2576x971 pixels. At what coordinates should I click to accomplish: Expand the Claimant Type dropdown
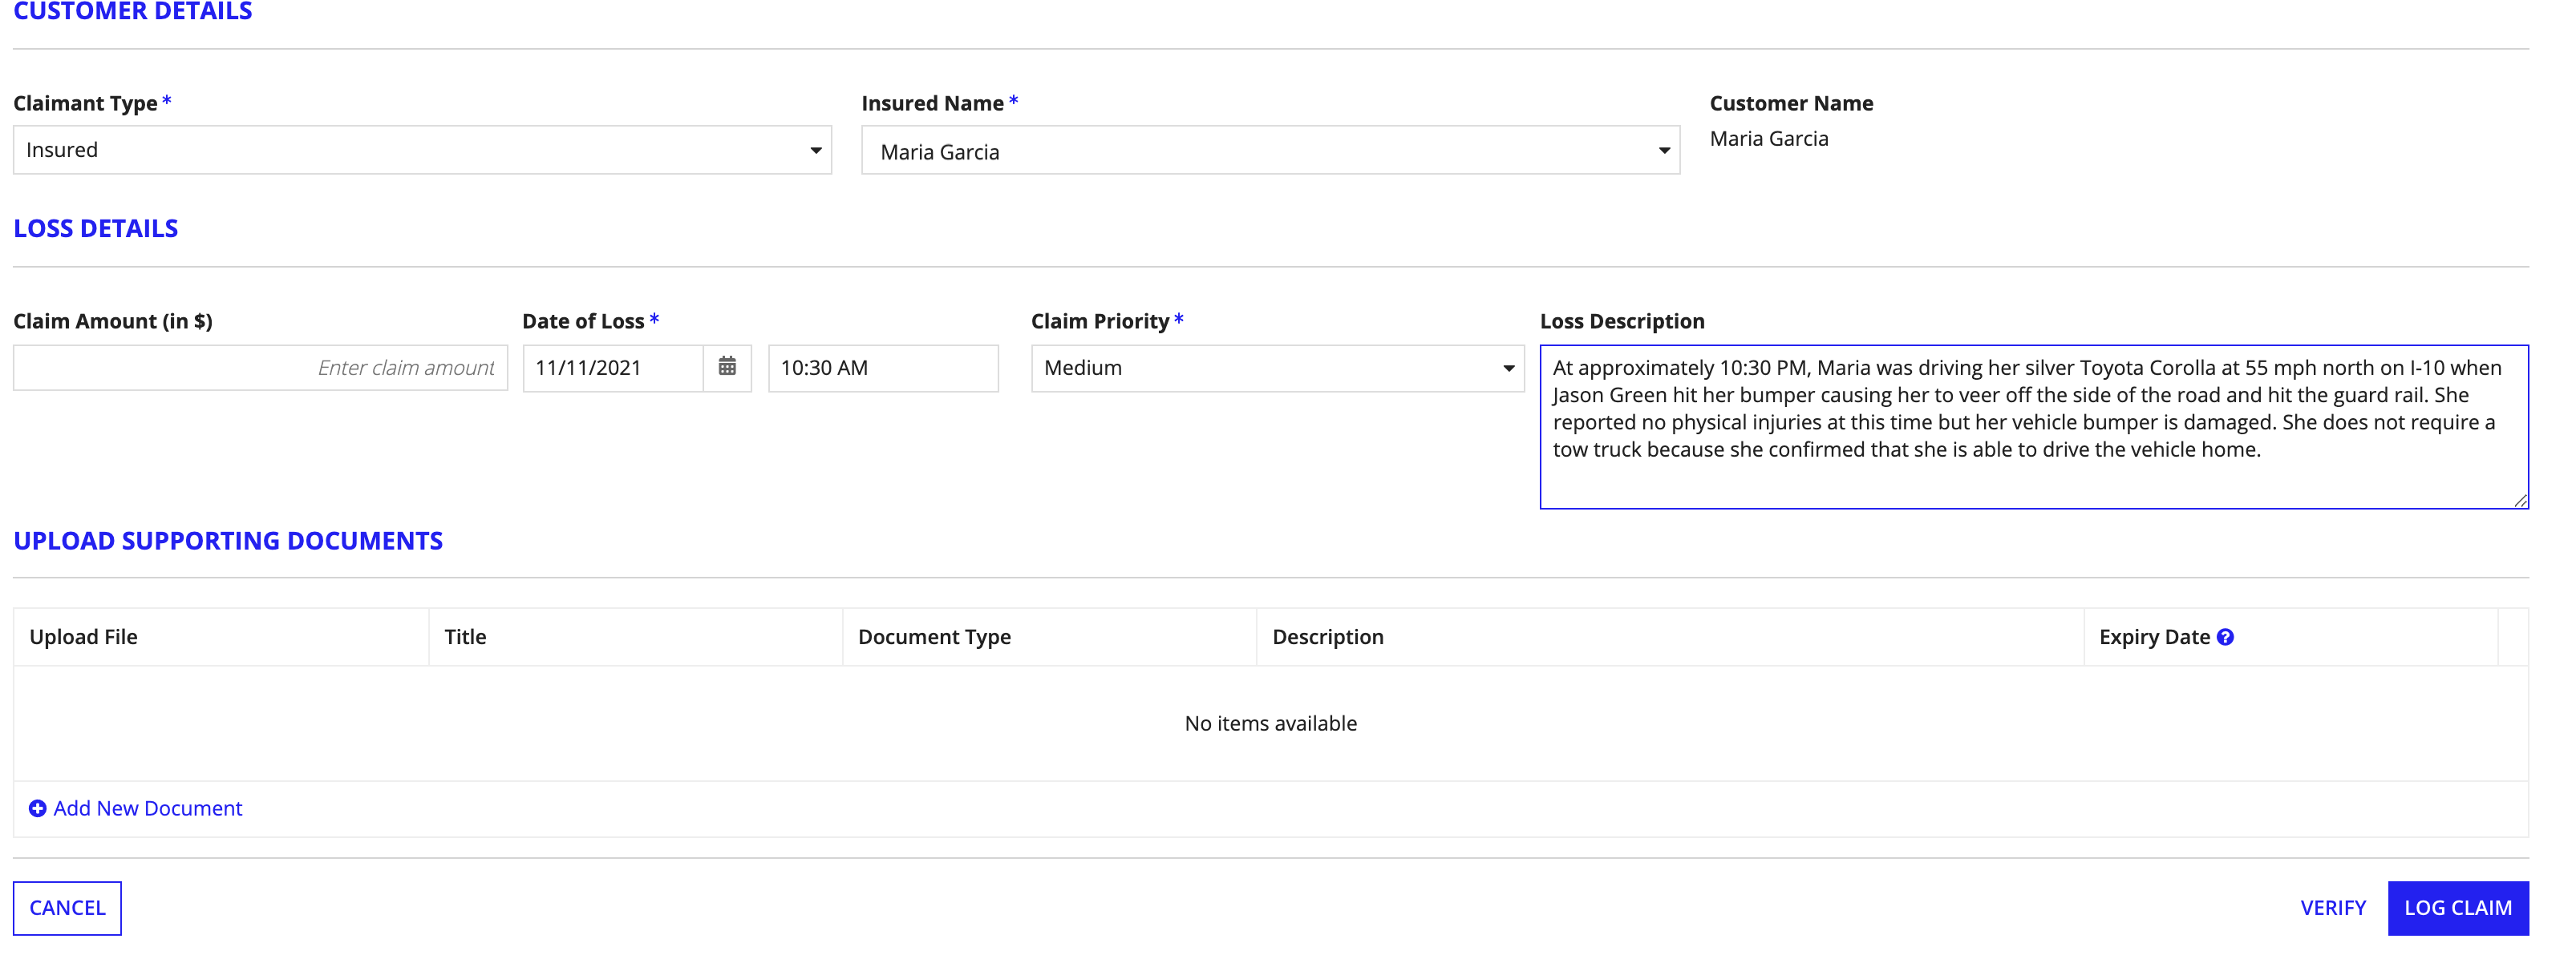[422, 150]
